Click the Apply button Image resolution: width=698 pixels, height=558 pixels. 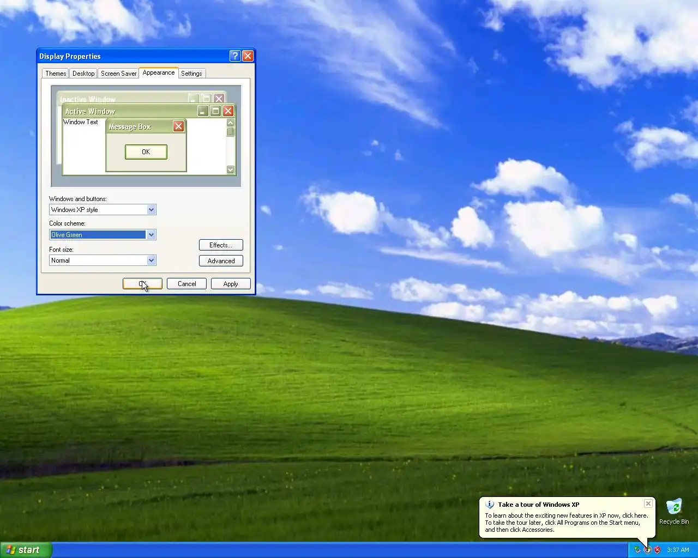231,284
